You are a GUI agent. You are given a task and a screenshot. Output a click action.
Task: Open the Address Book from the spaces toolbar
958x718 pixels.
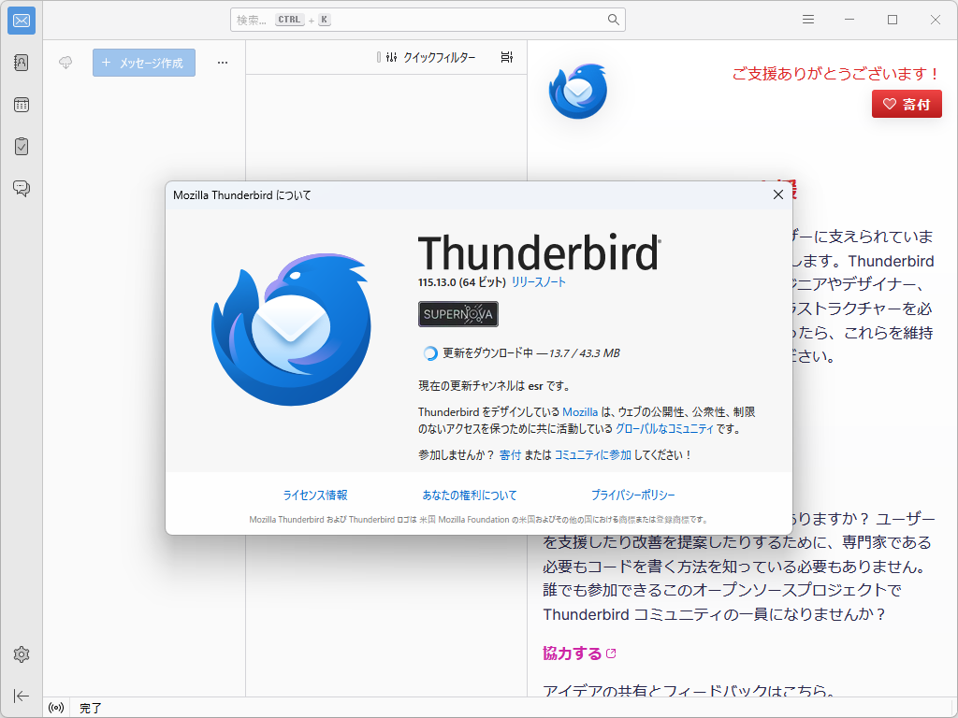point(21,63)
